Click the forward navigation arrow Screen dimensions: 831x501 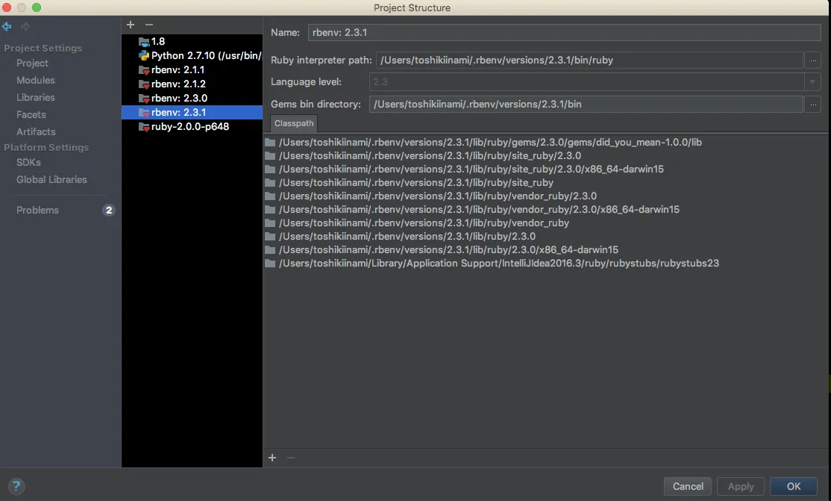(25, 26)
